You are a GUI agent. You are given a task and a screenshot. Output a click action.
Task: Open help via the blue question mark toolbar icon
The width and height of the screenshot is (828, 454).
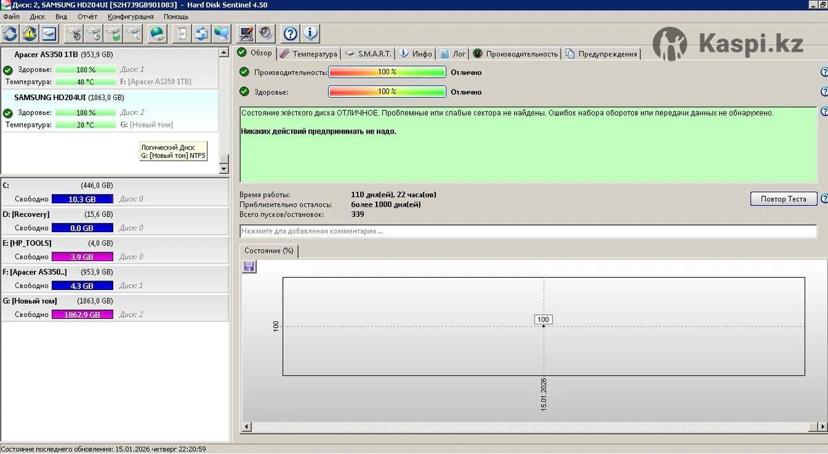tap(290, 33)
